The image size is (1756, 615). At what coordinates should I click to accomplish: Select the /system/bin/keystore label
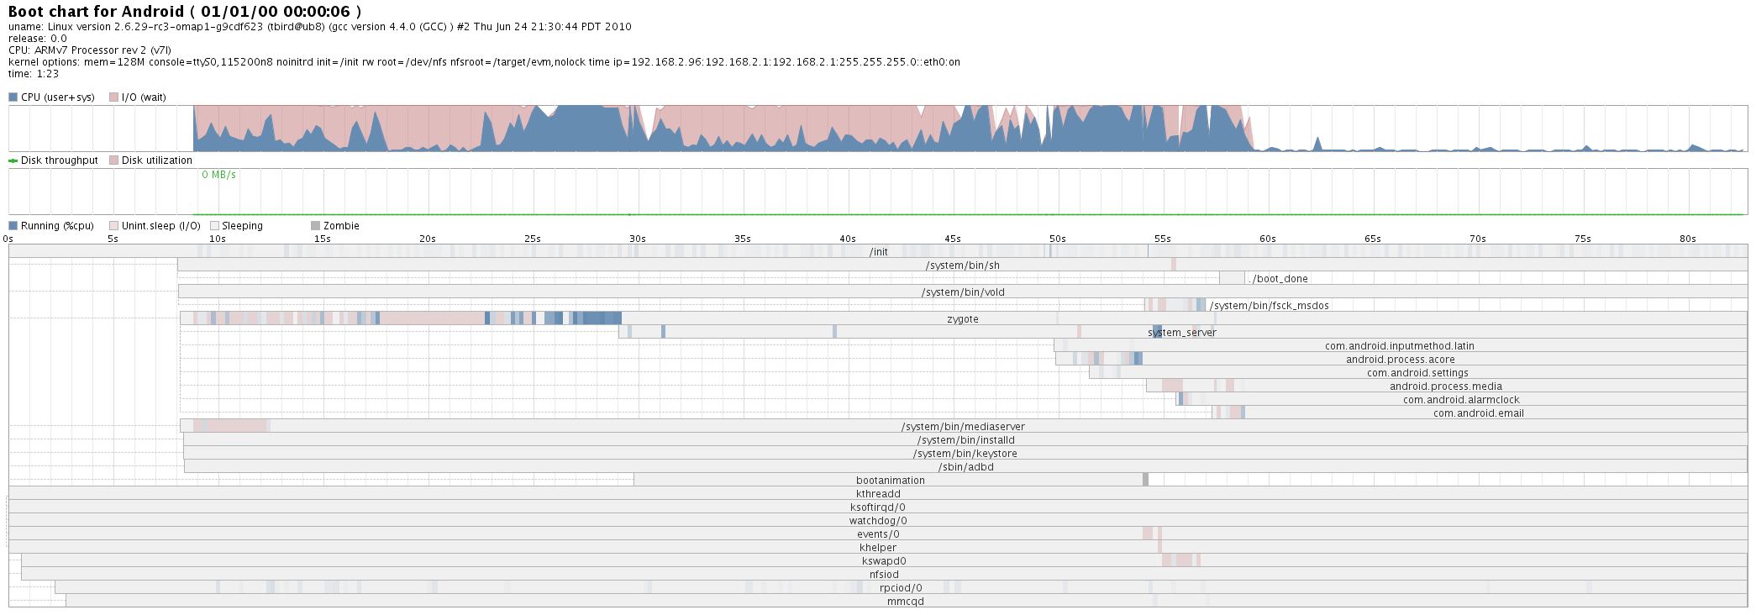pos(965,454)
